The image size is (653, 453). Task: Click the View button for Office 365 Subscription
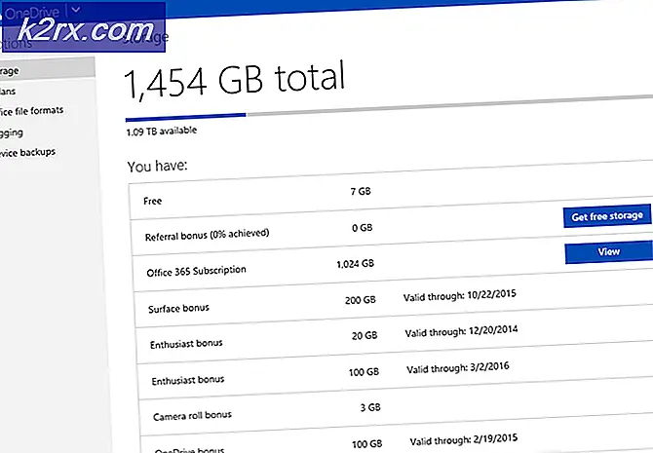coord(609,252)
